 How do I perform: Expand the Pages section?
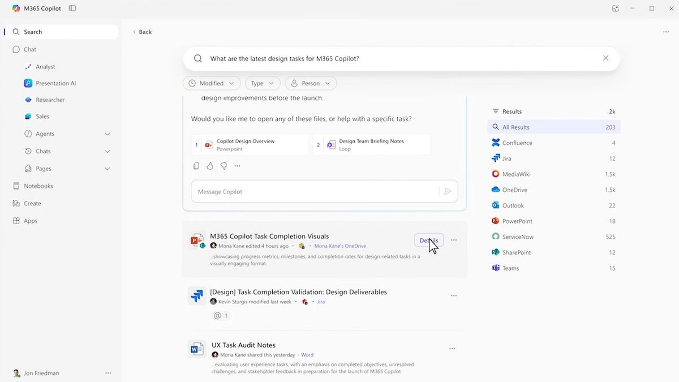[108, 169]
